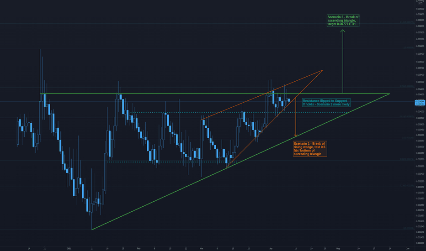Click the 0.006800 price axis label

[420, 46]
